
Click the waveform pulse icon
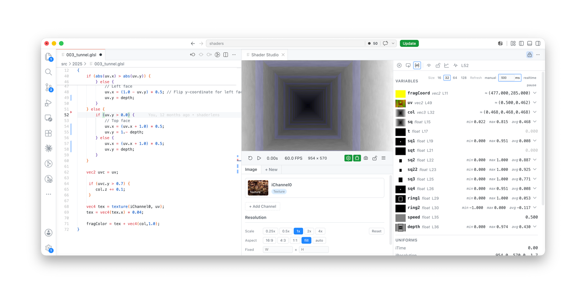(x=455, y=66)
